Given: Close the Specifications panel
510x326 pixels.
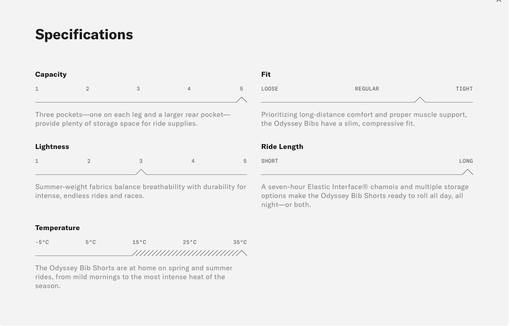Looking at the screenshot, I should pos(499,1).
